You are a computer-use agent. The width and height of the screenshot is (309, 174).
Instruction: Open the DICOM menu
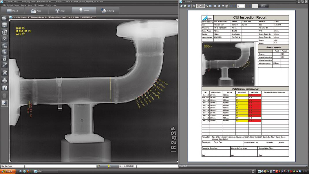[10, 5]
